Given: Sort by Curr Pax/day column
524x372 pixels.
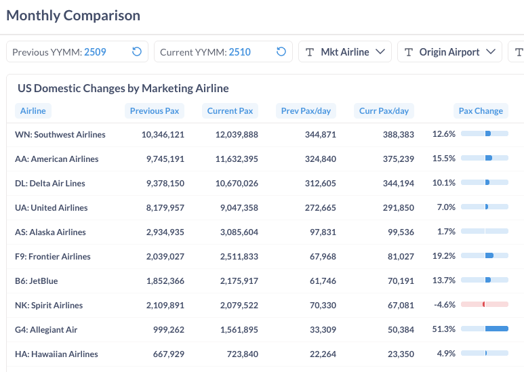Looking at the screenshot, I should (x=384, y=111).
